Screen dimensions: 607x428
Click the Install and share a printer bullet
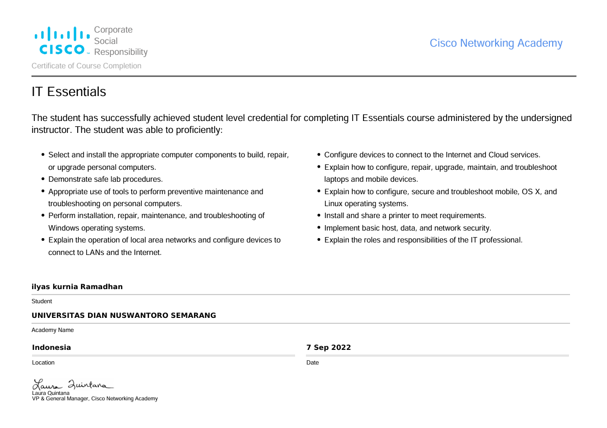tap(405, 216)
